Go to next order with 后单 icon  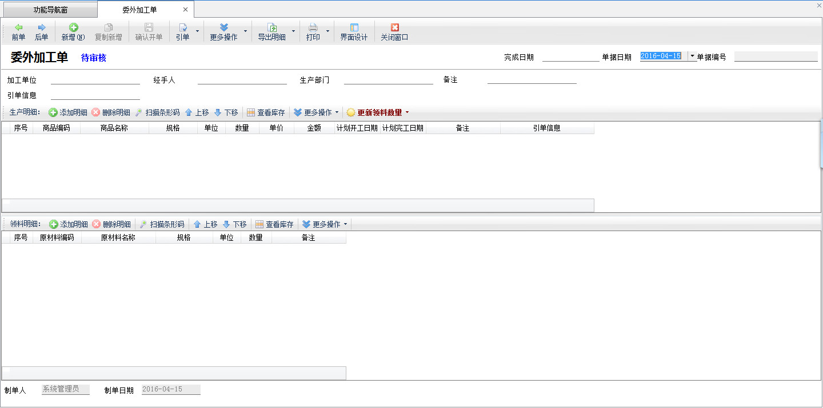point(41,28)
